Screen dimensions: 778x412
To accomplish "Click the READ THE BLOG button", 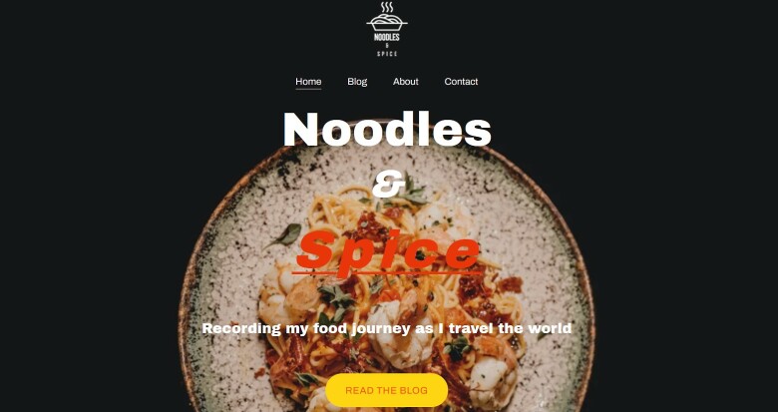I will pos(387,390).
